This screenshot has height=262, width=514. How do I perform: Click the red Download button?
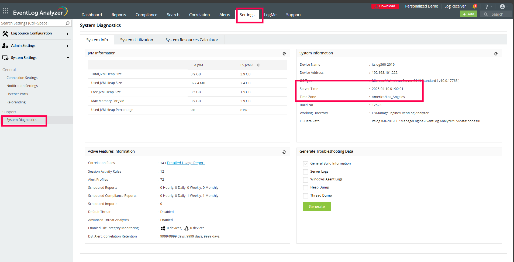[385, 6]
